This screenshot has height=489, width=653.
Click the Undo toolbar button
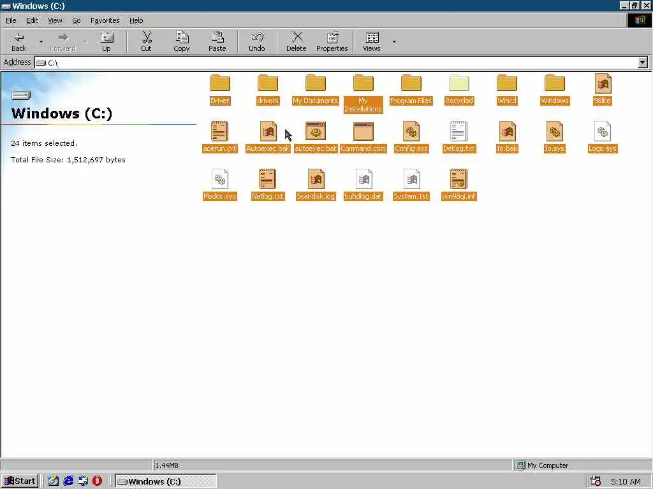257,41
